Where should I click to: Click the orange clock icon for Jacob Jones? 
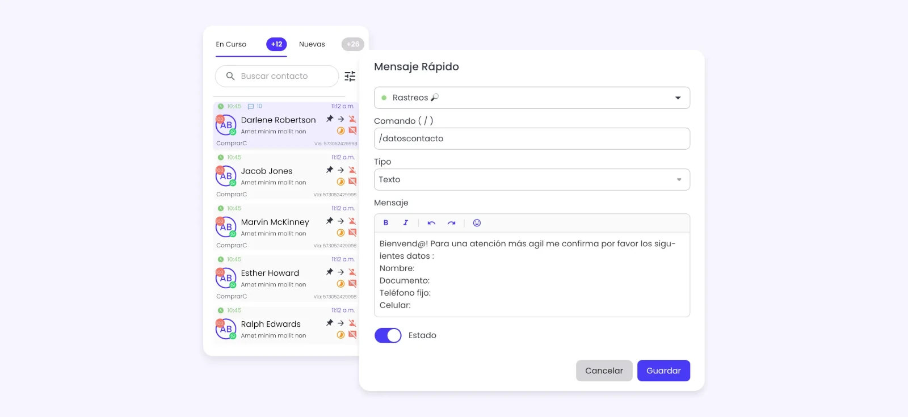coord(341,182)
